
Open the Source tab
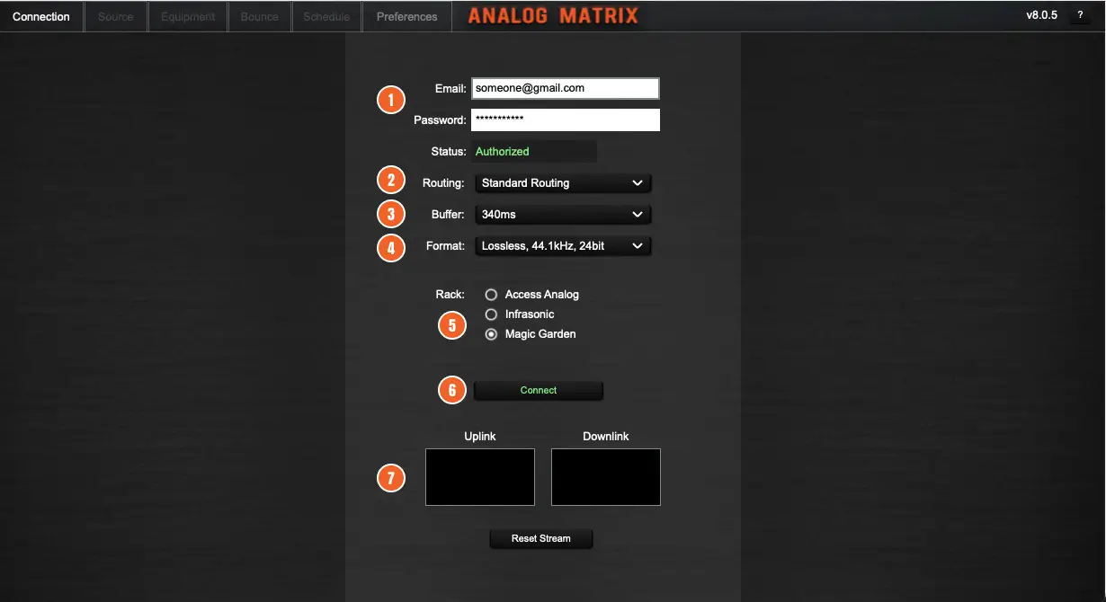[115, 16]
